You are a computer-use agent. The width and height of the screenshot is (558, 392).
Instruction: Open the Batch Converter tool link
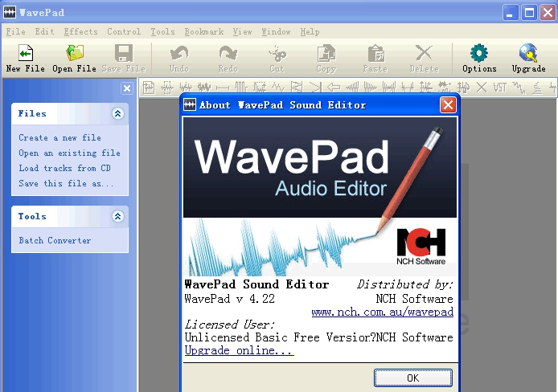point(55,240)
